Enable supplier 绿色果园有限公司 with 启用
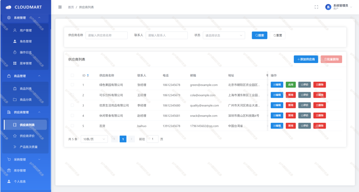This screenshot has height=192, width=359. tap(291, 85)
